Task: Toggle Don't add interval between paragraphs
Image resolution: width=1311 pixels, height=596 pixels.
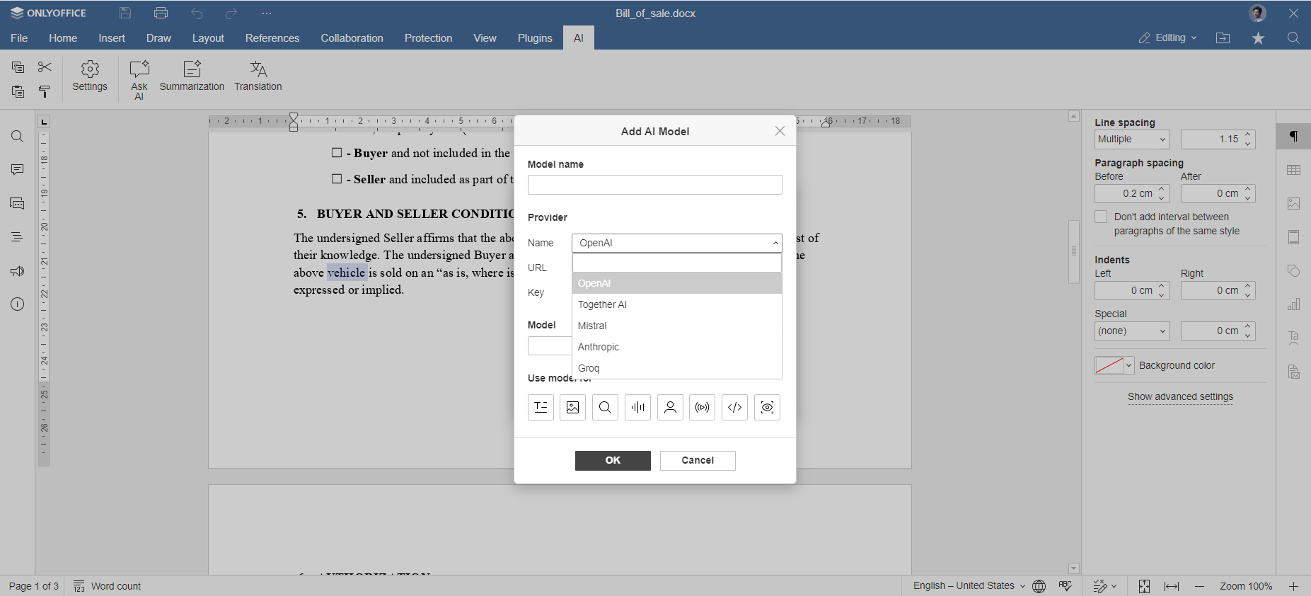Action: coord(1101,217)
